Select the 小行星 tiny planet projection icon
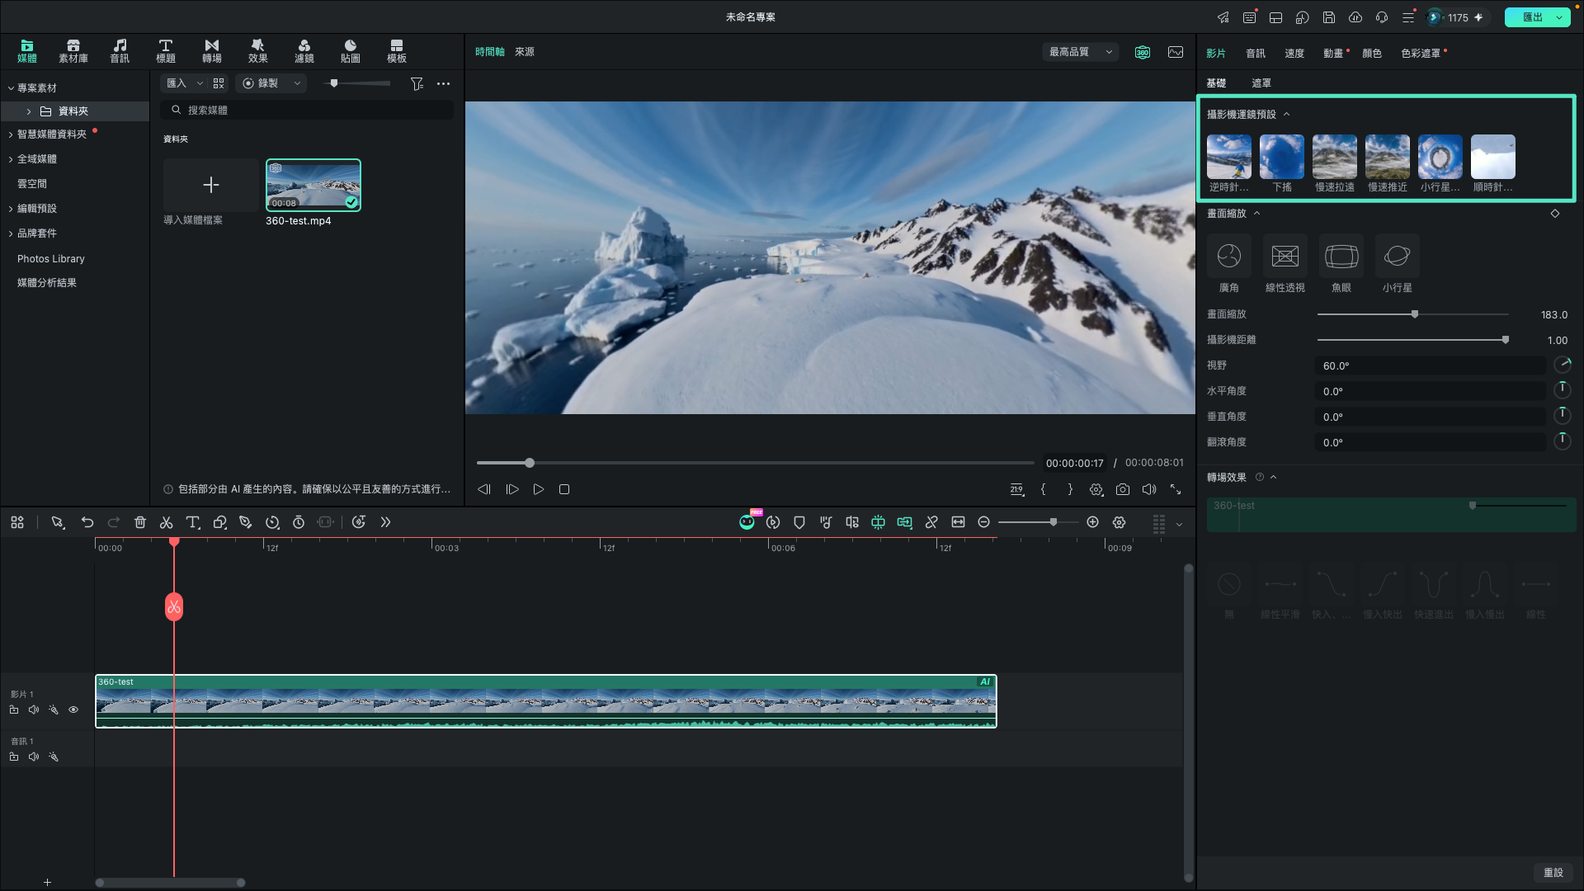1584x891 pixels. 1398,257
